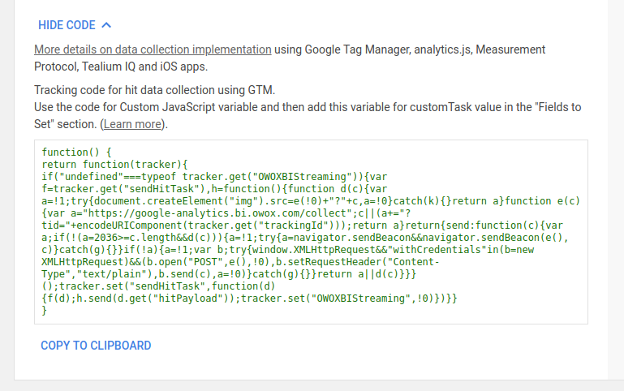The image size is (624, 391).
Task: Click the 'Use the code for Custom JavaScript variable' sentence
Action: point(308,116)
